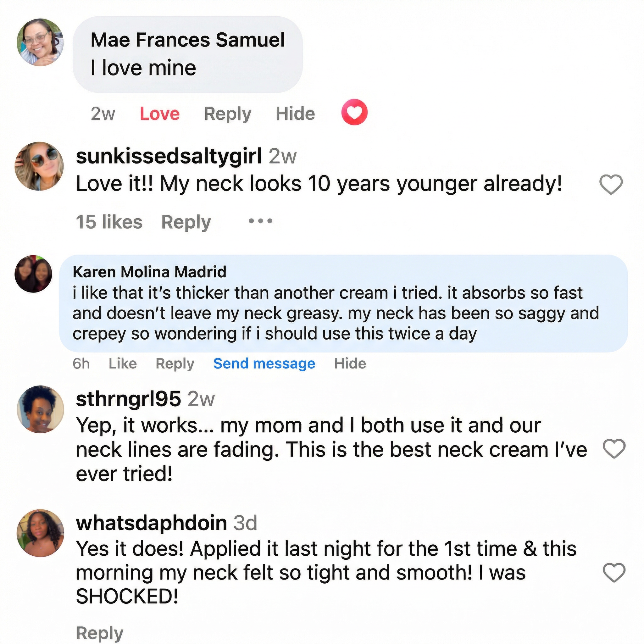644x644 pixels.
Task: Open Mae Frances Samuel's profile picture
Action: (40, 42)
